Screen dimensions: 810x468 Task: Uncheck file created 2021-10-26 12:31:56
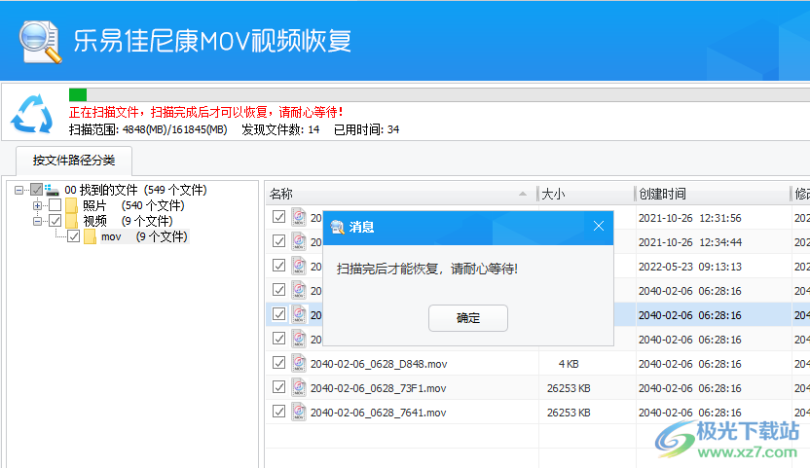click(x=279, y=216)
